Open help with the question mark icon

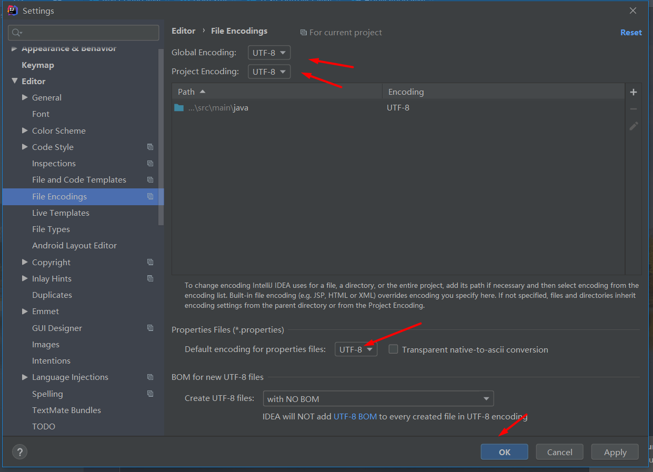pyautogui.click(x=19, y=451)
